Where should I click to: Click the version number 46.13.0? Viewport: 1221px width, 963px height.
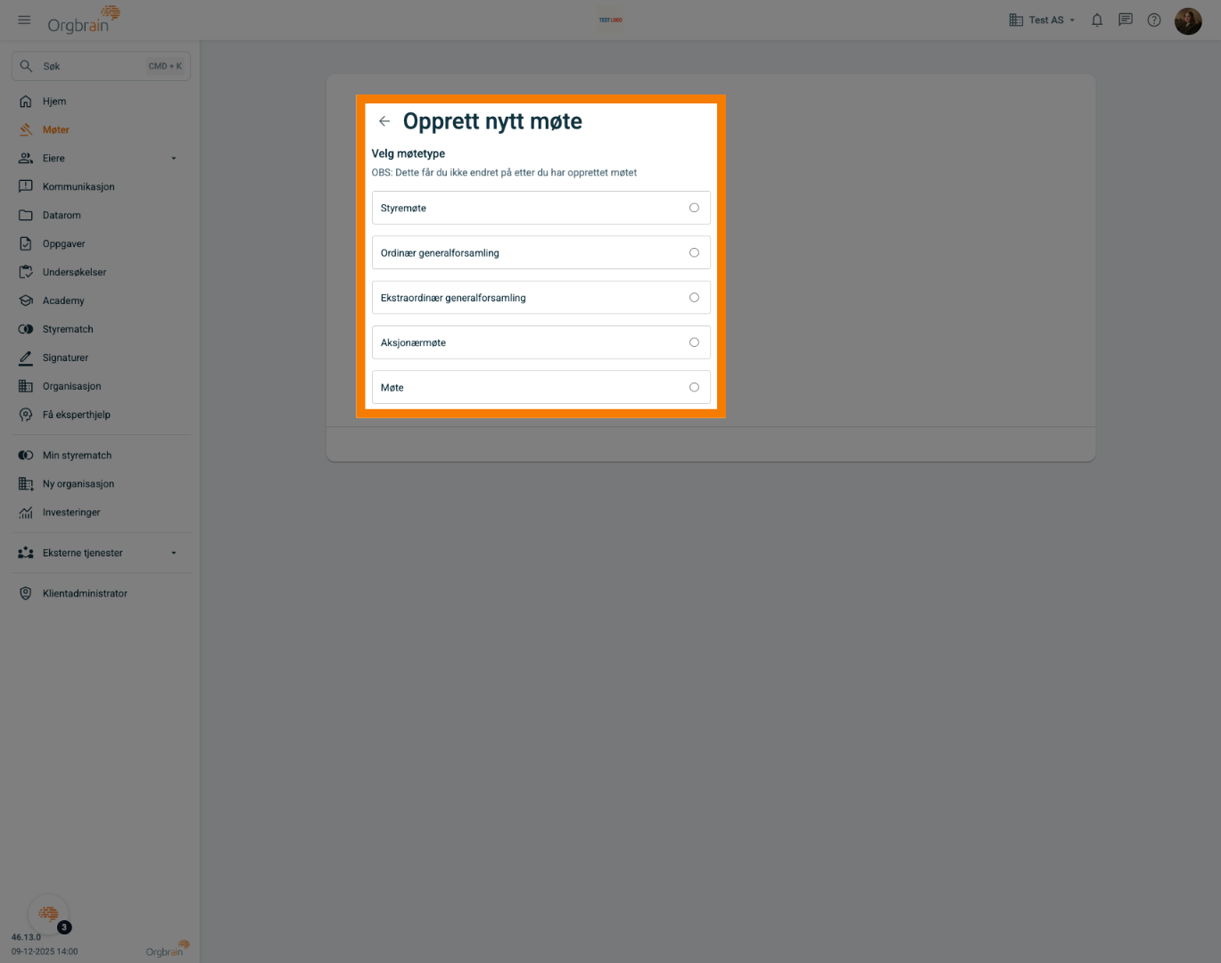[26, 937]
